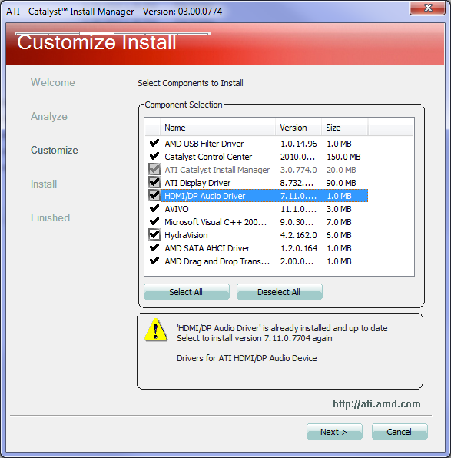
Task: Proceed with the Next button
Action: coord(334,432)
